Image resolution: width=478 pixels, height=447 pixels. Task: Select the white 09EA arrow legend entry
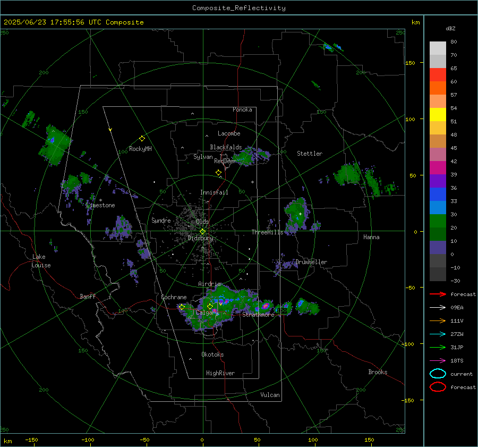438,308
